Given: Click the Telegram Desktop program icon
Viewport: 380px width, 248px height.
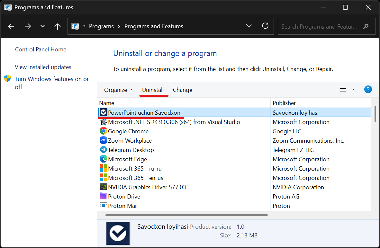Looking at the screenshot, I should [x=103, y=150].
